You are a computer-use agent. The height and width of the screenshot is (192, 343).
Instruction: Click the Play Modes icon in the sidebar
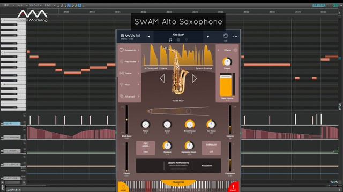[x=122, y=62]
